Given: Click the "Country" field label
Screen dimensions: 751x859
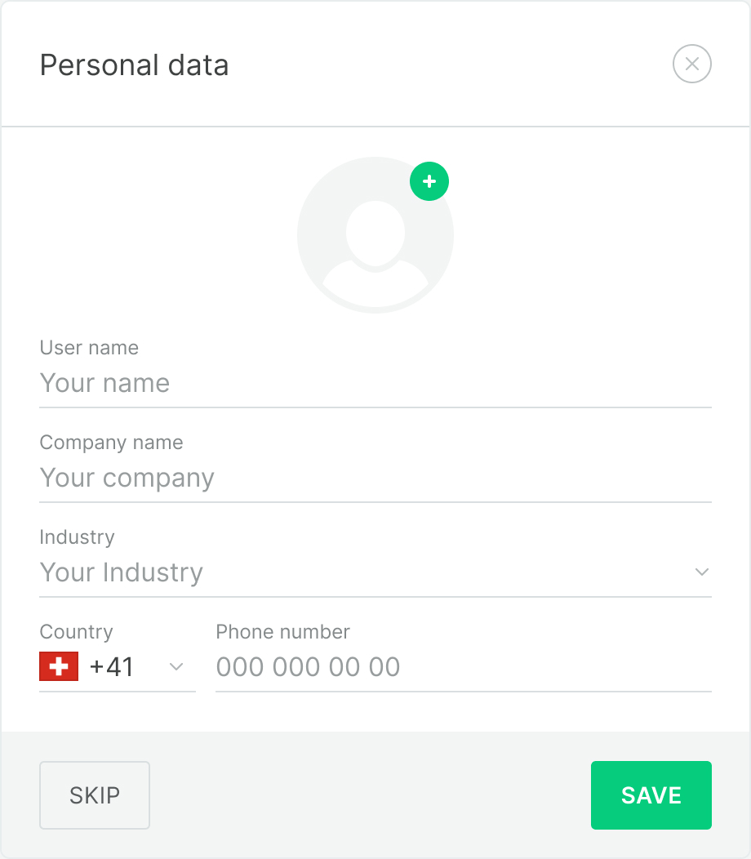Looking at the screenshot, I should click(x=76, y=632).
